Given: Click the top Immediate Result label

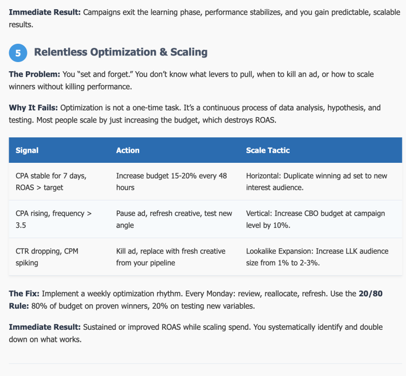Looking at the screenshot, I should coord(44,12).
